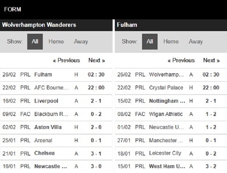The height and width of the screenshot is (173, 227).
Task: Select the Away filter for Fulham
Action: point(196,42)
